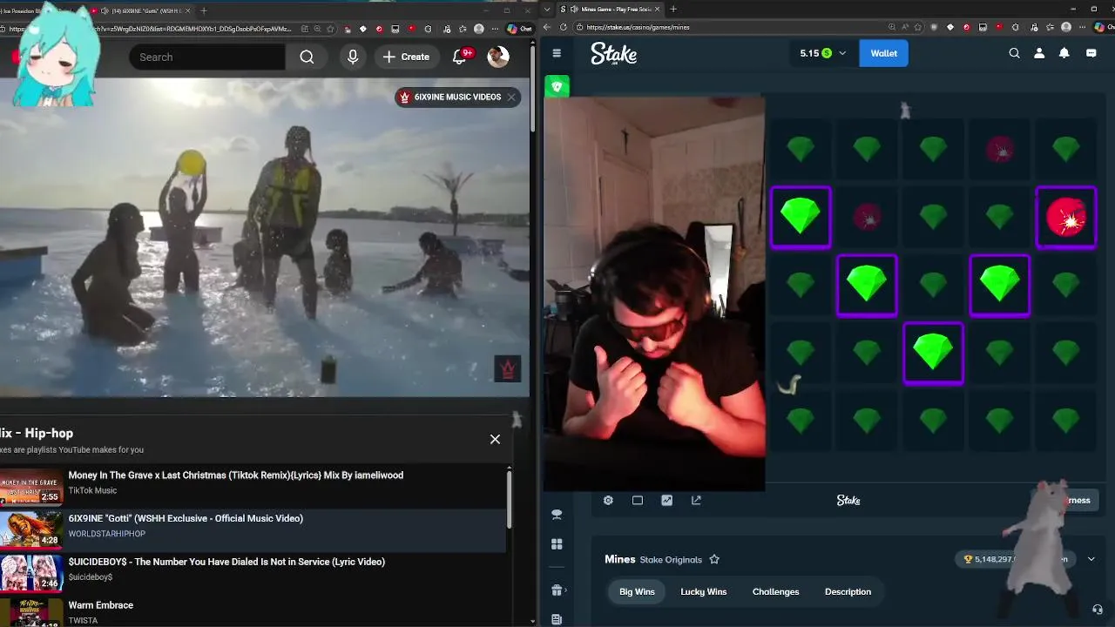Image resolution: width=1115 pixels, height=627 pixels.
Task: Click the green shield badge above the webcam
Action: [557, 86]
